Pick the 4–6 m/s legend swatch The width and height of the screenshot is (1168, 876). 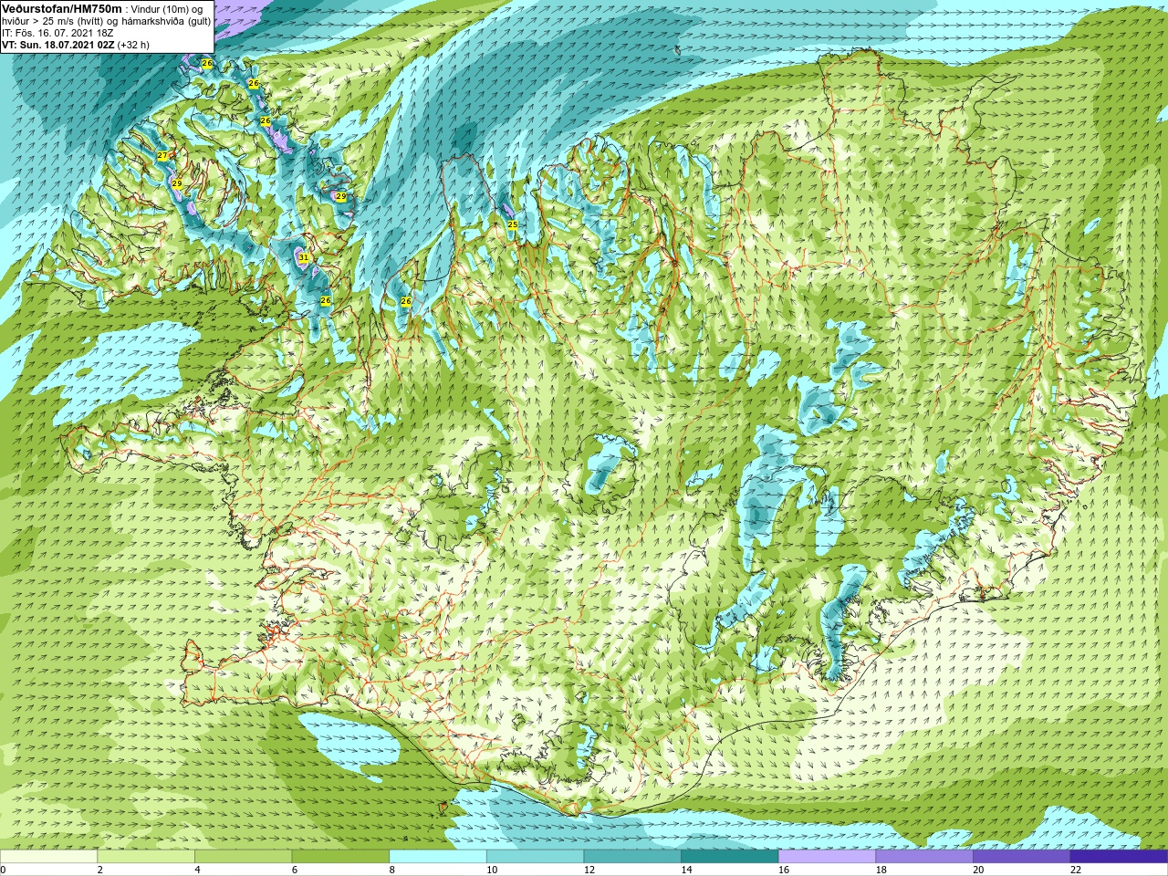tap(243, 857)
